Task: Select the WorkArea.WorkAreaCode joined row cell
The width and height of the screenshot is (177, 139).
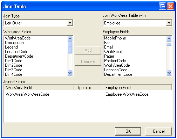Action: (27, 94)
